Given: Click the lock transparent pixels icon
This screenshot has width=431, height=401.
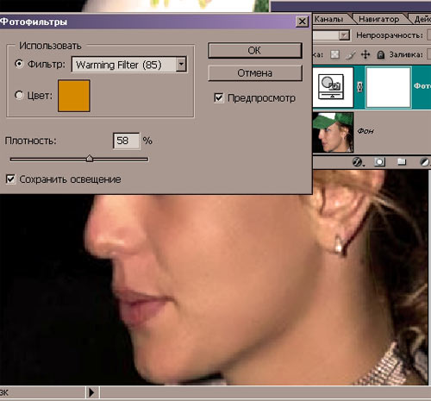Looking at the screenshot, I should click(x=334, y=54).
